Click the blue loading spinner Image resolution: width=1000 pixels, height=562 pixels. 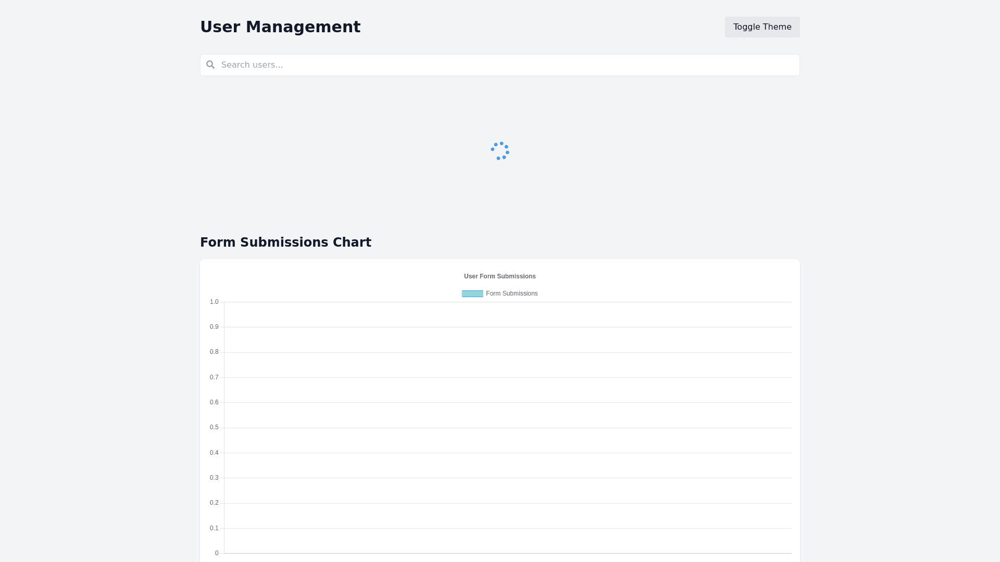(x=500, y=151)
